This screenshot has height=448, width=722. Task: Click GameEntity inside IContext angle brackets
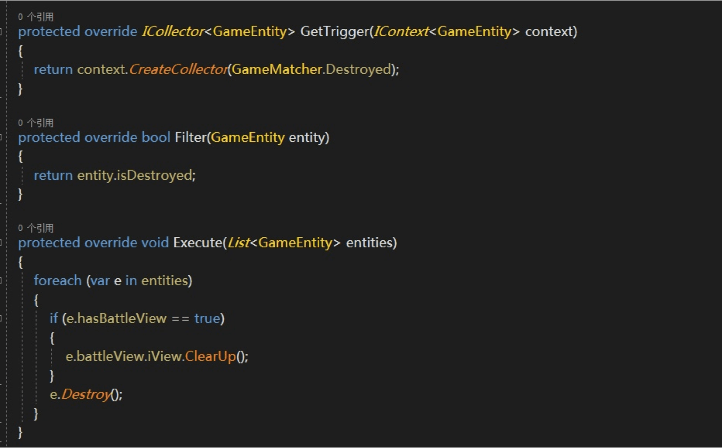pos(474,32)
